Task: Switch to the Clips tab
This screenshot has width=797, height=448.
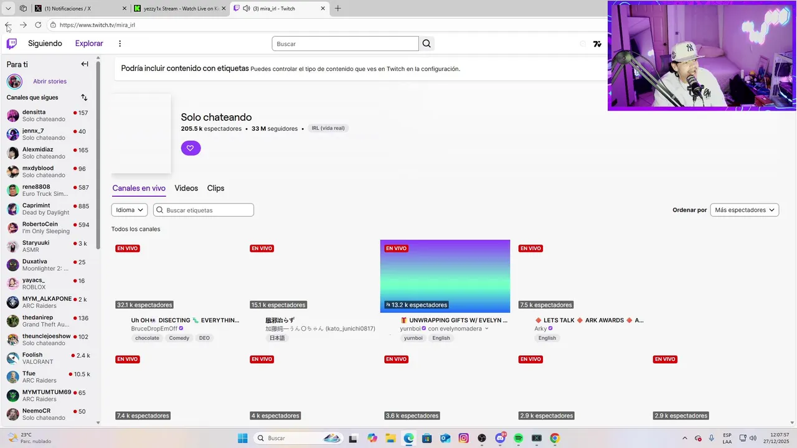Action: pyautogui.click(x=215, y=188)
